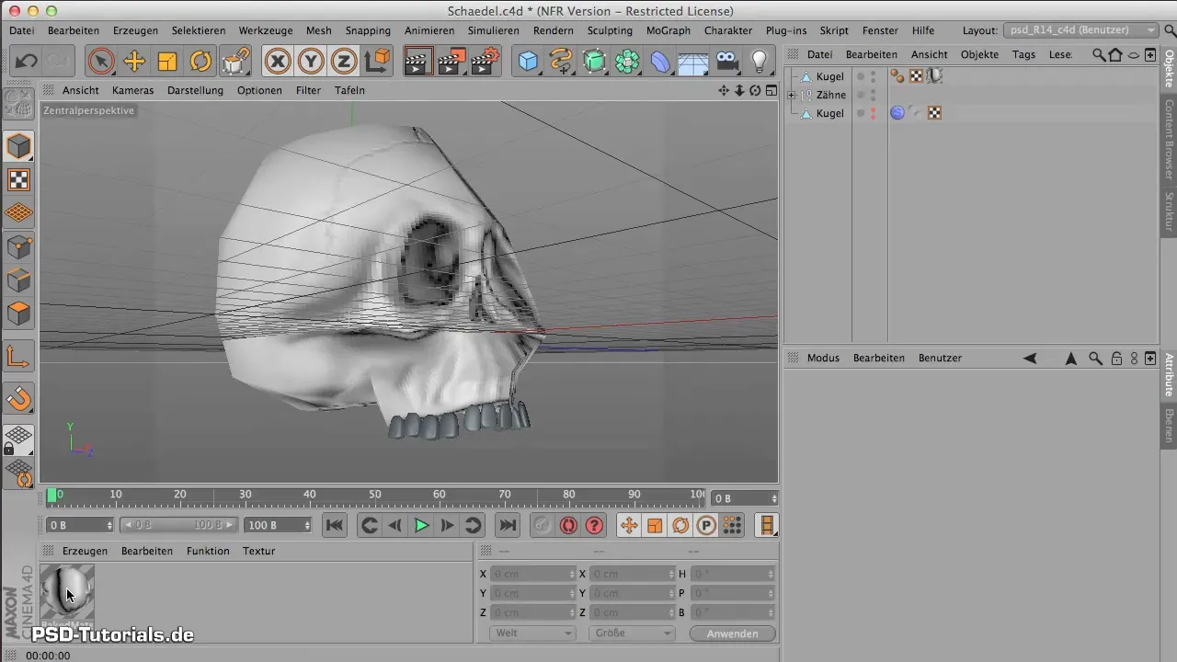Open viewport Kameras menu
1177x662 pixels.
pos(132,90)
